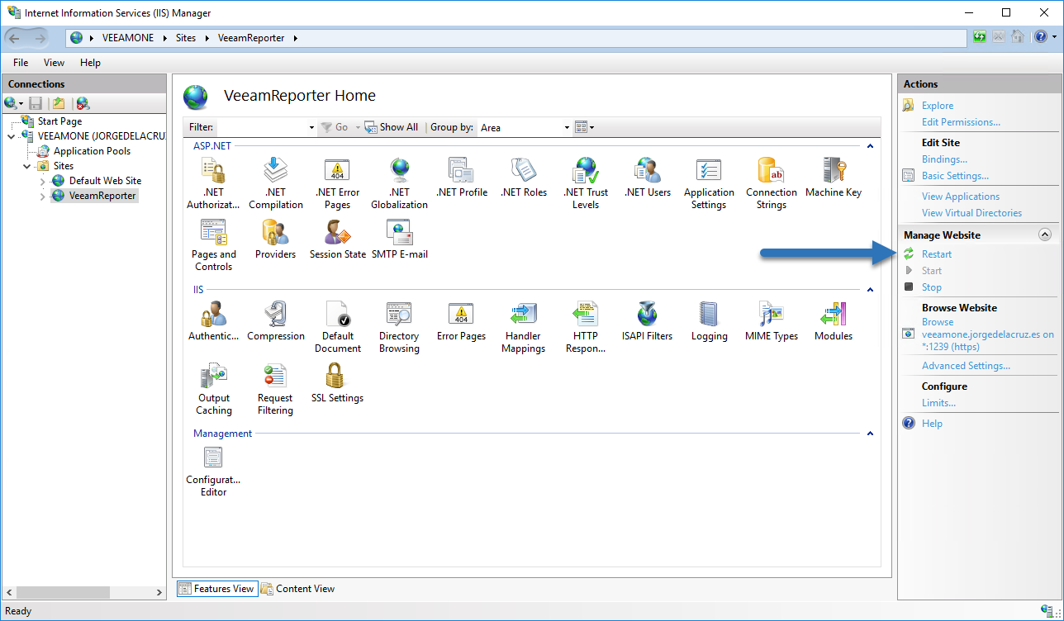Click the Explore action link
The image size is (1064, 621).
point(938,106)
